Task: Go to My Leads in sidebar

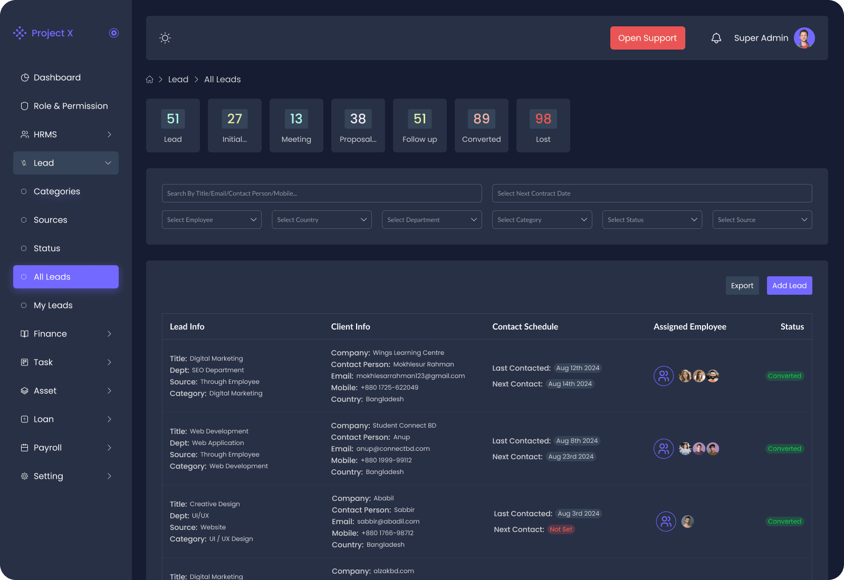Action: tap(53, 305)
